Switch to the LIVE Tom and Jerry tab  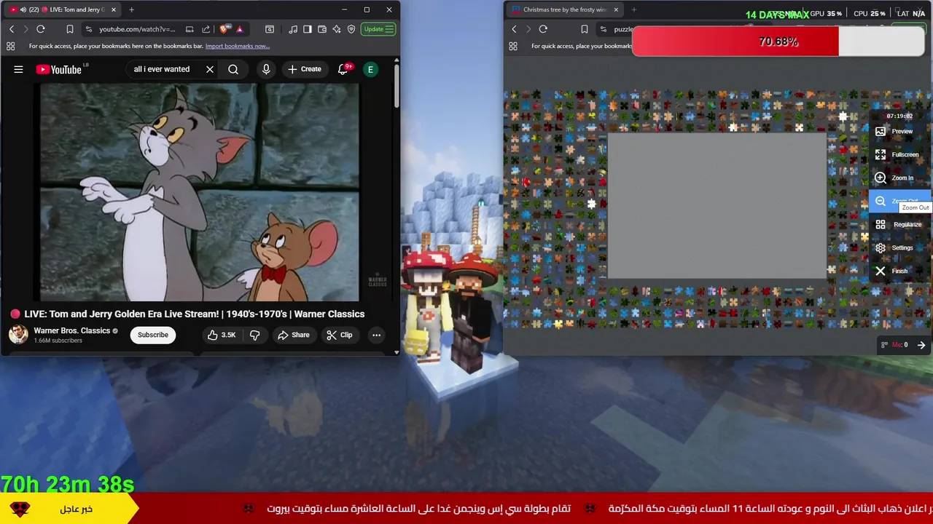point(61,9)
